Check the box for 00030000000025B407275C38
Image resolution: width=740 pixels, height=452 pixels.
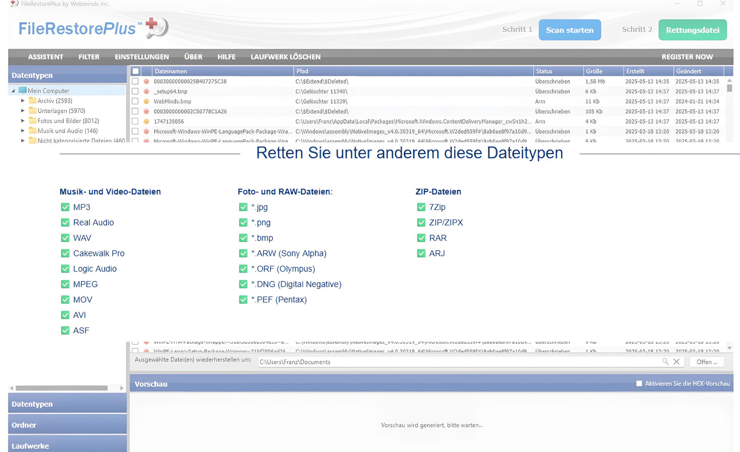pyautogui.click(x=135, y=81)
